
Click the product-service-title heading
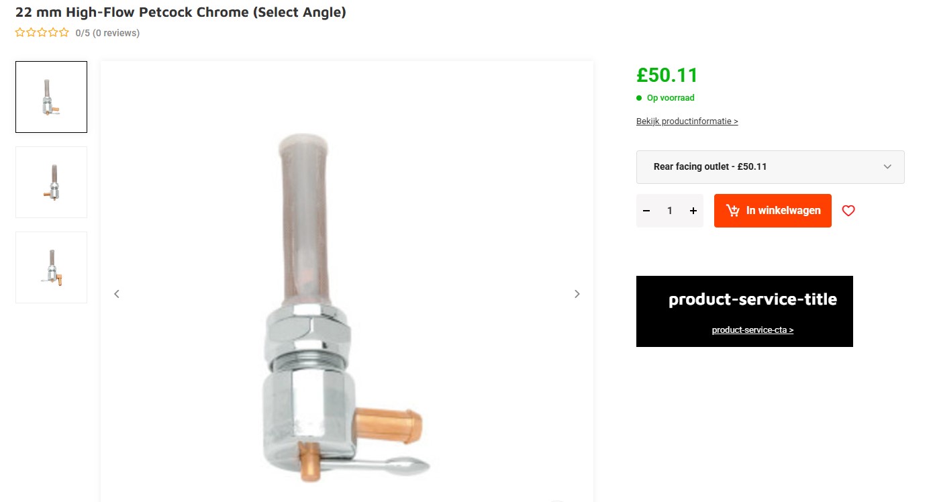[x=752, y=299]
